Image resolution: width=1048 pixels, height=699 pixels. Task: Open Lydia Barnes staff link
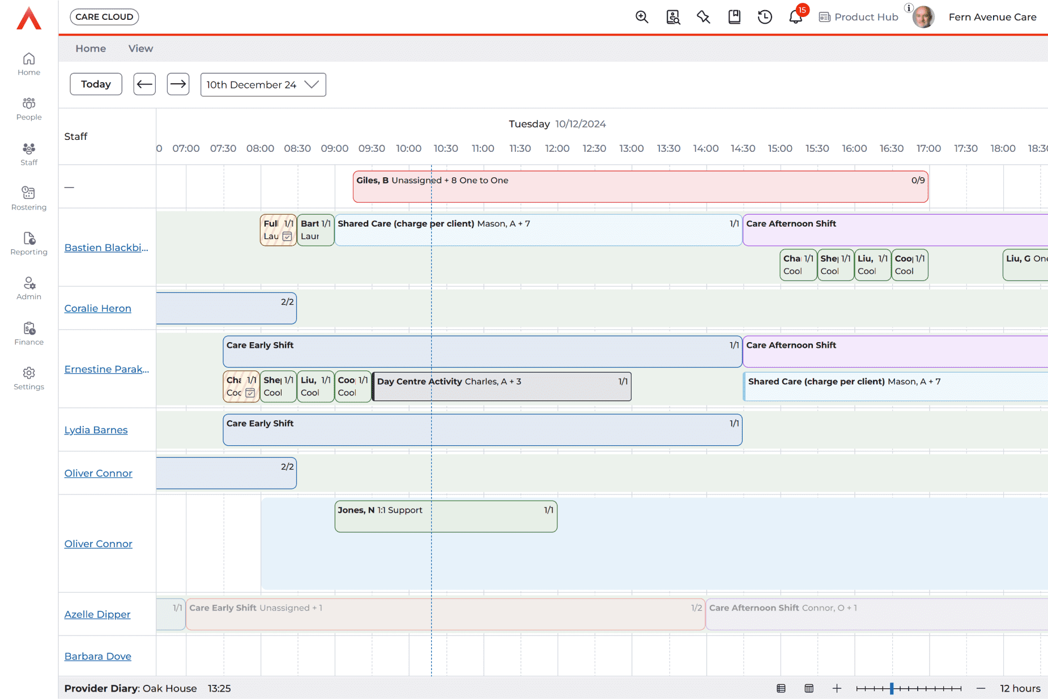point(96,430)
